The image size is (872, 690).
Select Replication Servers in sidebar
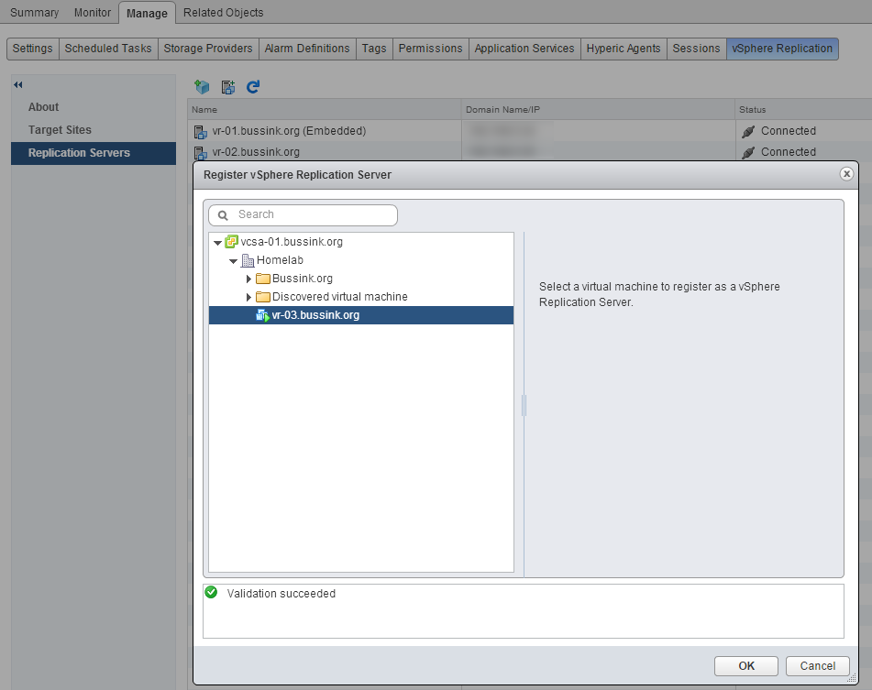click(x=94, y=153)
